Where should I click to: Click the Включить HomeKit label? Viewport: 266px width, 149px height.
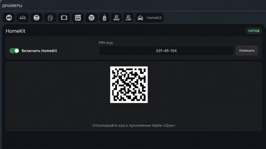39,51
